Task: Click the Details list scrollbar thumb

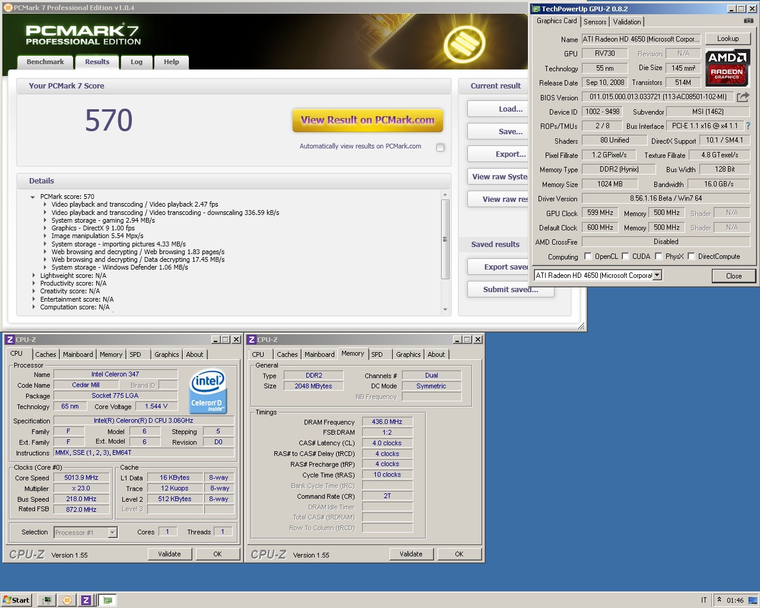Action: pos(445,239)
